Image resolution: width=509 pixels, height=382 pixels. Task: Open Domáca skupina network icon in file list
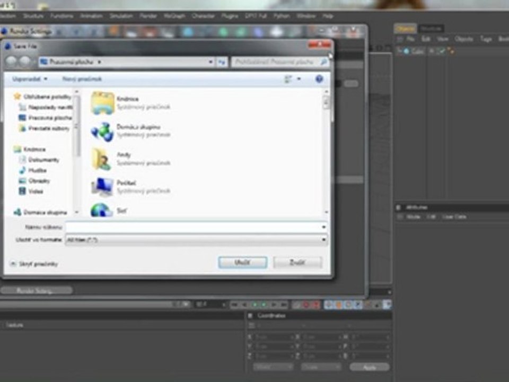tap(102, 131)
